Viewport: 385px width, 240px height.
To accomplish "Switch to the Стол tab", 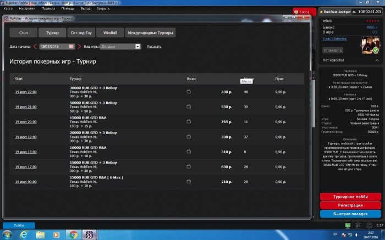I will pos(24,32).
